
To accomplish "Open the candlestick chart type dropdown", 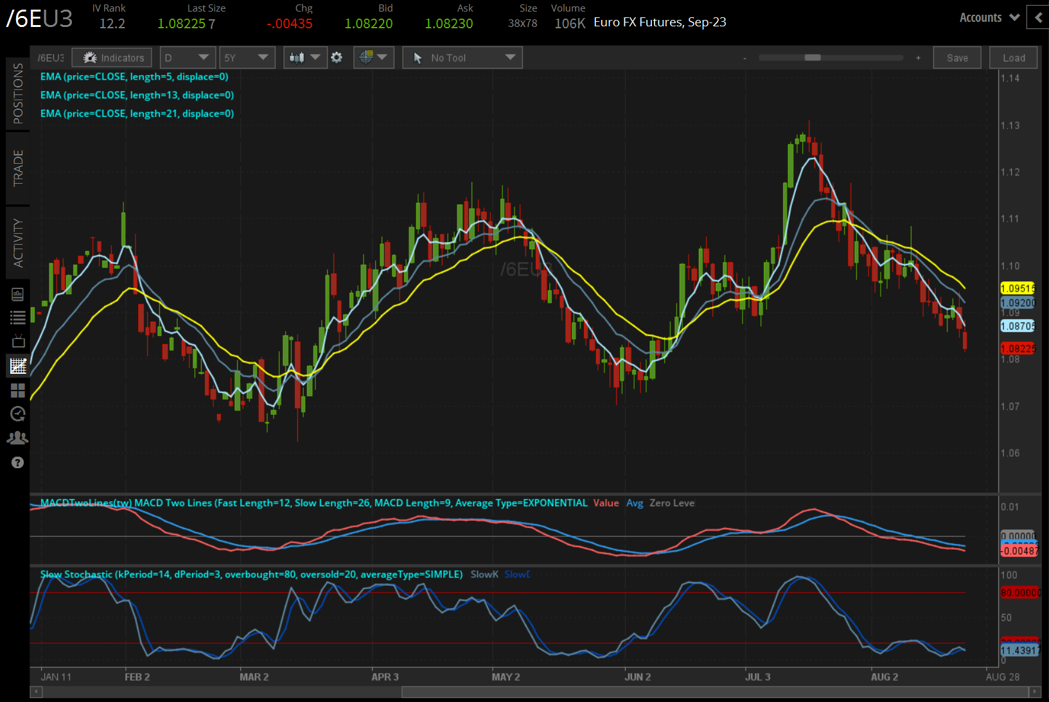I will coord(304,58).
